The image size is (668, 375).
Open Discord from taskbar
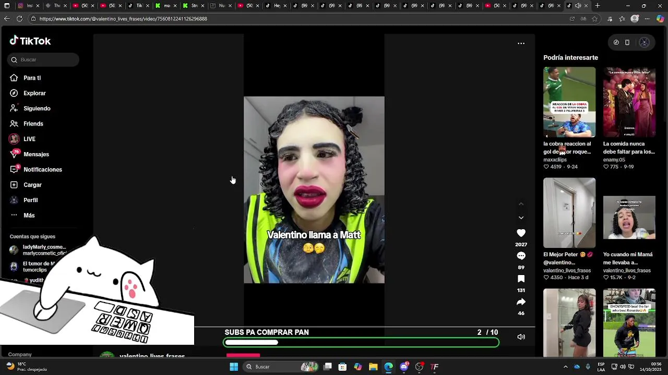[x=404, y=367]
